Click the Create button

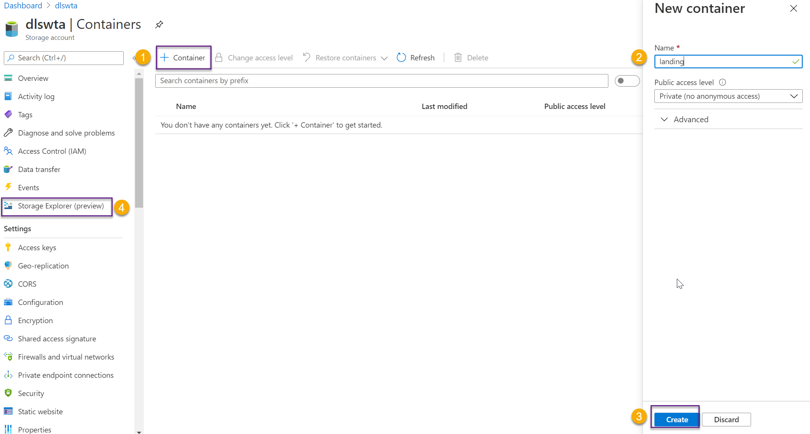coord(677,420)
